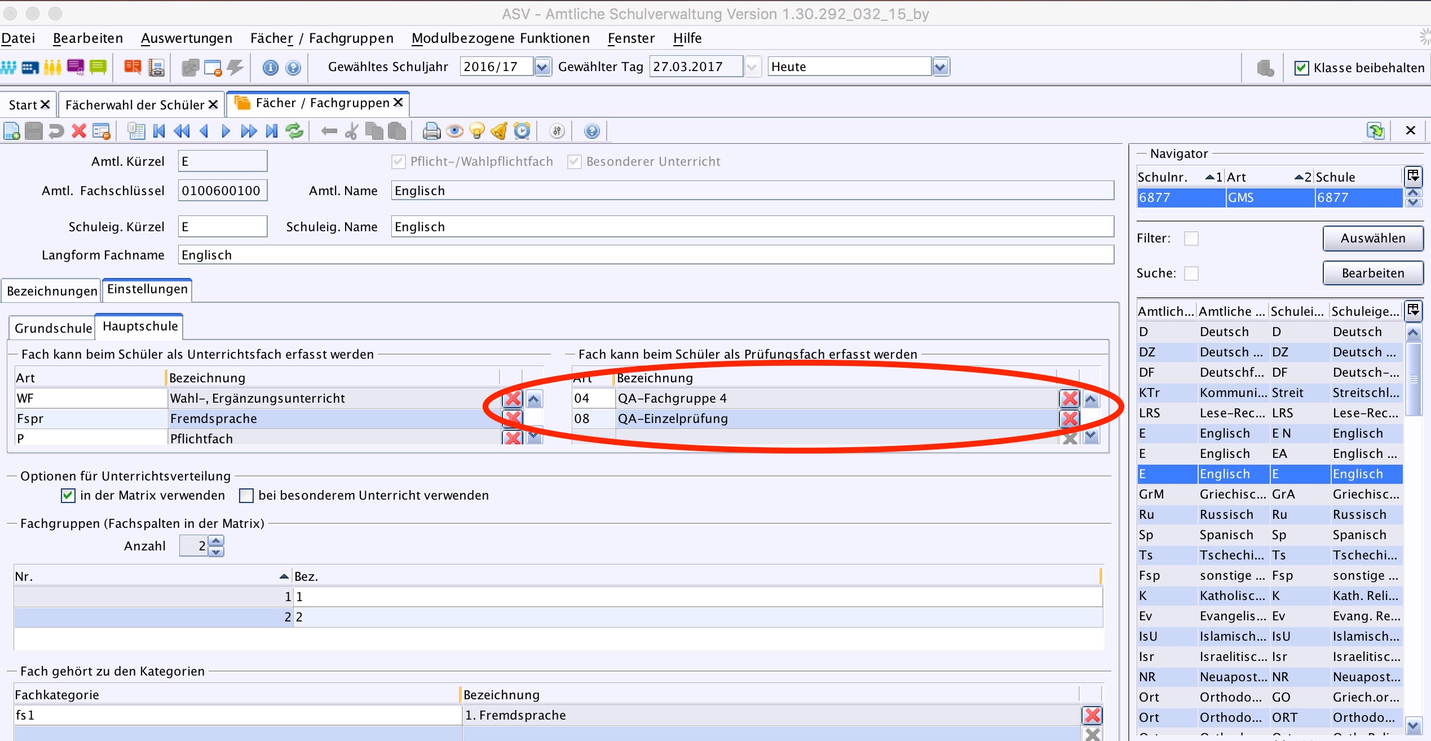
Task: Select the Russisch row in the subject list
Action: pos(1270,515)
